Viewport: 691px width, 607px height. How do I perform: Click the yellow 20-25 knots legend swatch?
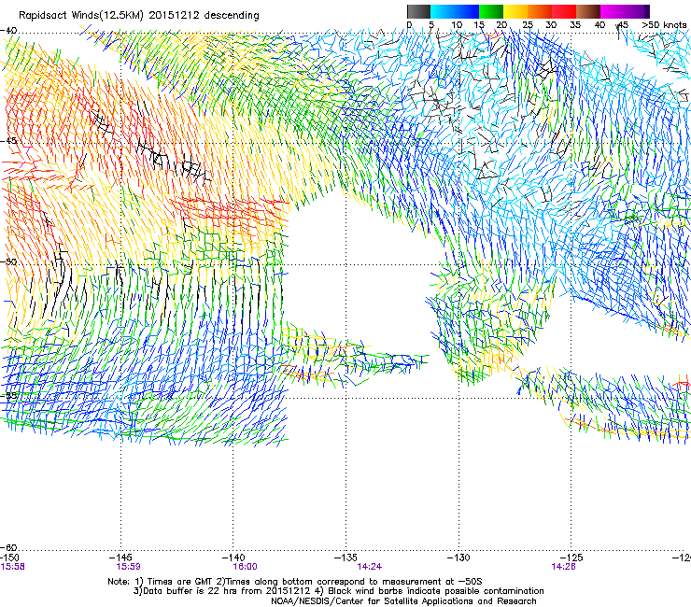click(x=515, y=11)
